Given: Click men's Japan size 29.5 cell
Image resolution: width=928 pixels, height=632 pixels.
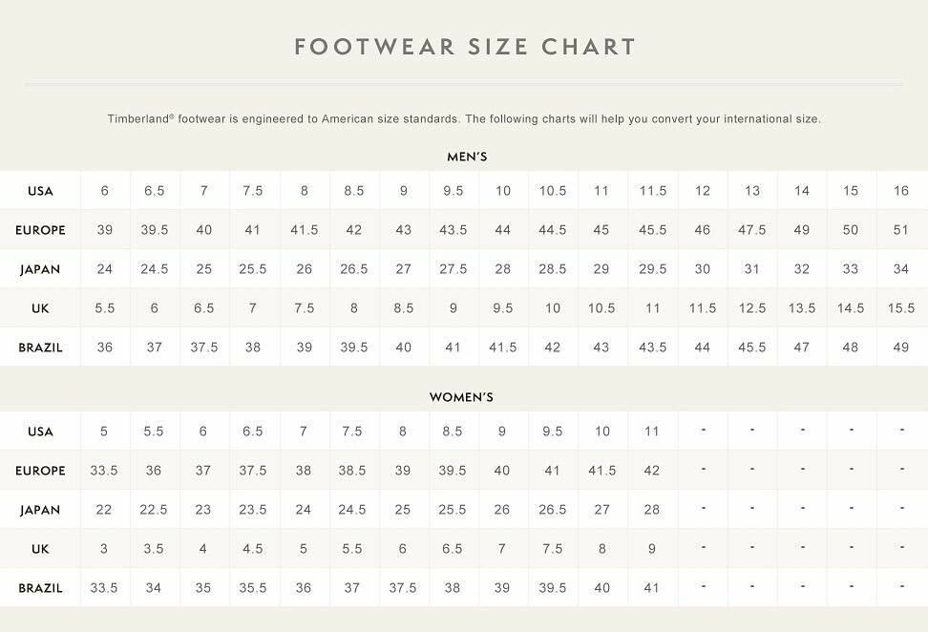Looking at the screenshot, I should [653, 269].
